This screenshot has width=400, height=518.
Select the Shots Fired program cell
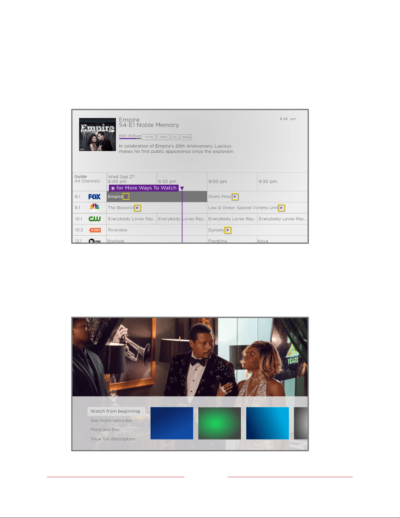(x=257, y=197)
